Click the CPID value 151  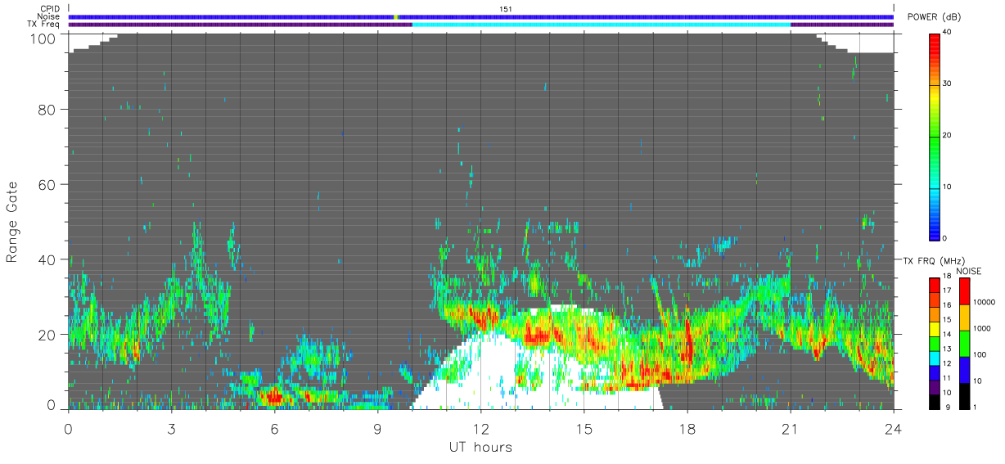point(506,8)
